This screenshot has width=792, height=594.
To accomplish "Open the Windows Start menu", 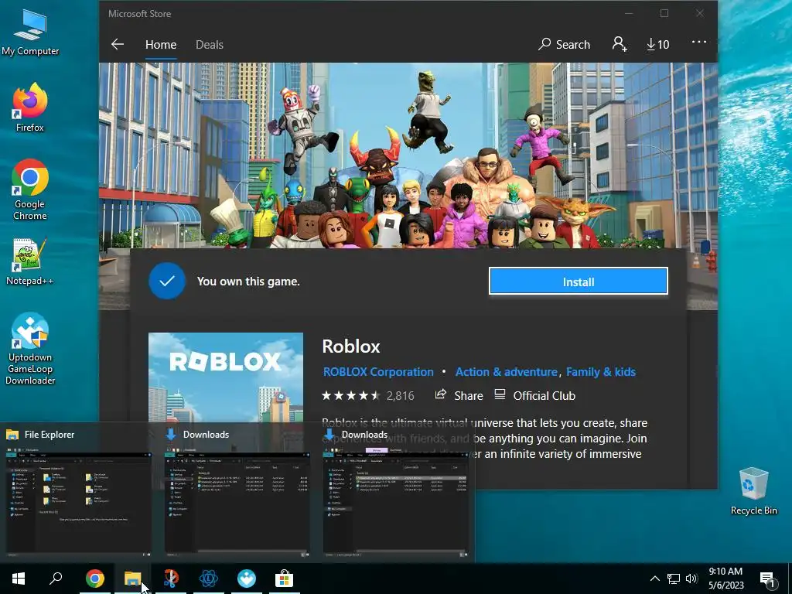I will coord(19,579).
